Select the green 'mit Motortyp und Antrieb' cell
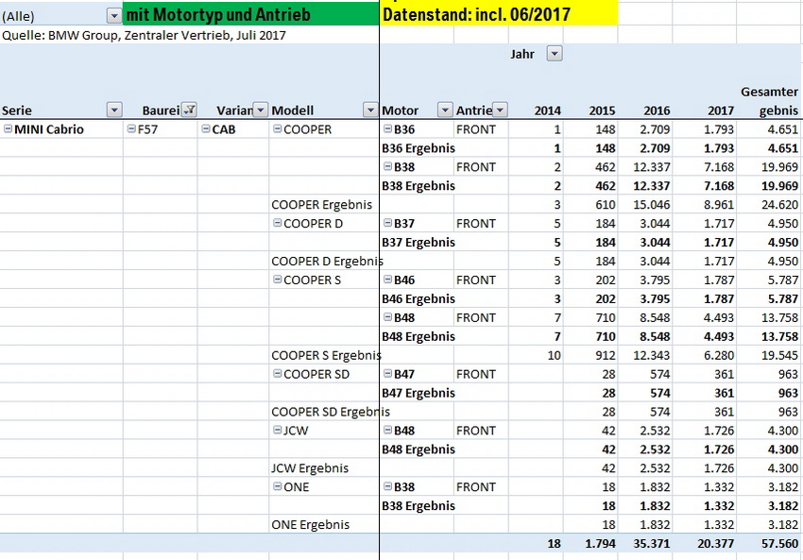This screenshot has width=803, height=560. tap(251, 14)
